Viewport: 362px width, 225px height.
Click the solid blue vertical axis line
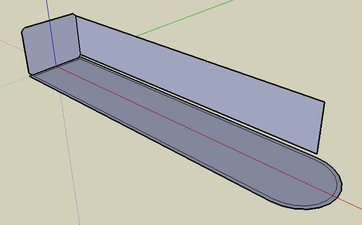coord(51,32)
